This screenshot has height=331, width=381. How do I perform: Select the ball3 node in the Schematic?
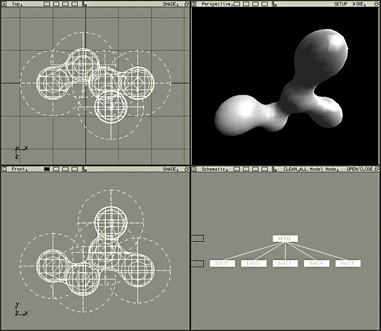(x=285, y=263)
